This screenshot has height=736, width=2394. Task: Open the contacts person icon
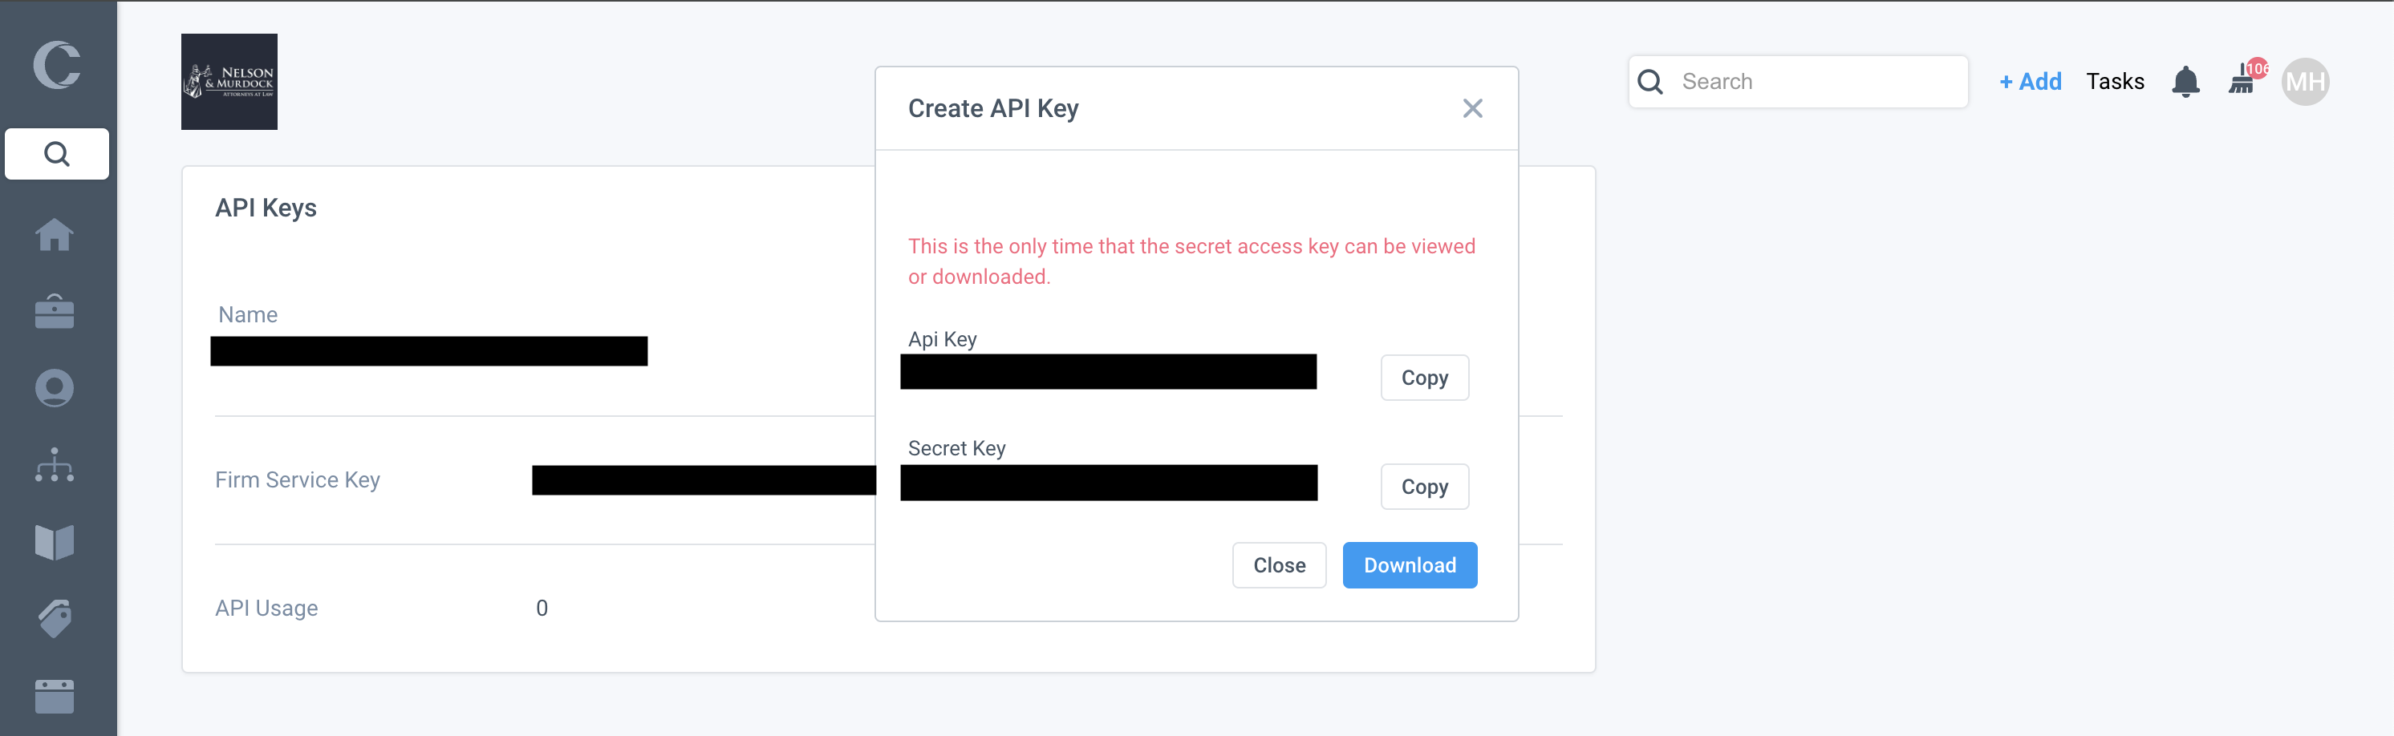coord(55,388)
